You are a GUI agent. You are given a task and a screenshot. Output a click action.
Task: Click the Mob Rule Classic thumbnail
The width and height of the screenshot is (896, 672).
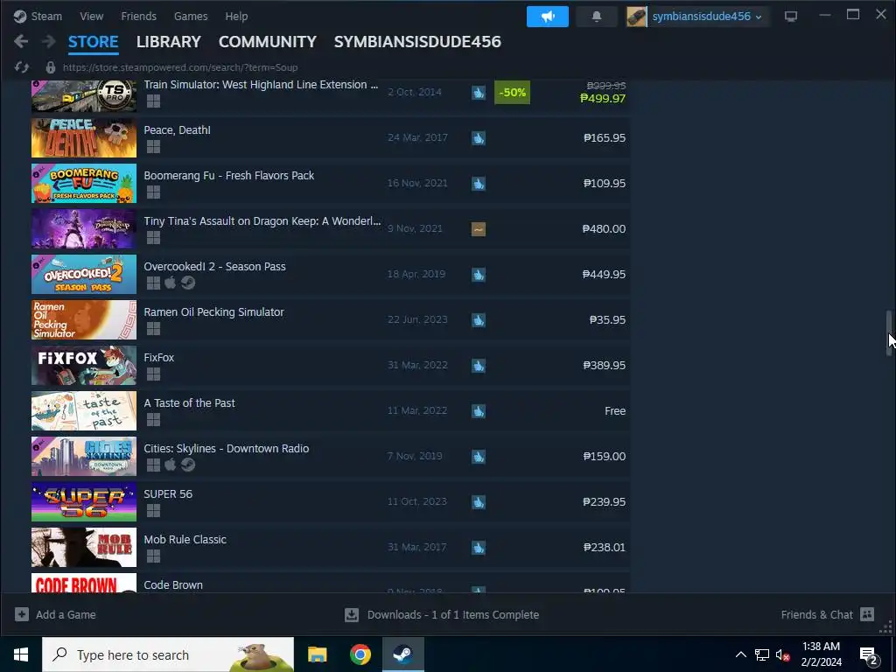(84, 548)
